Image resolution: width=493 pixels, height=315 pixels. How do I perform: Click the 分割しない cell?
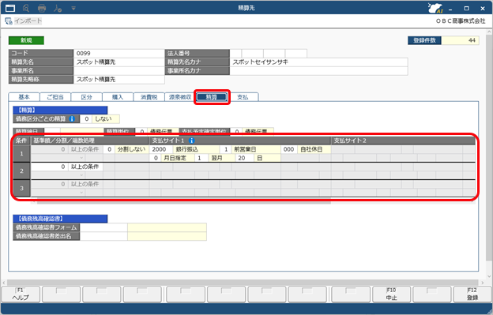pos(132,149)
